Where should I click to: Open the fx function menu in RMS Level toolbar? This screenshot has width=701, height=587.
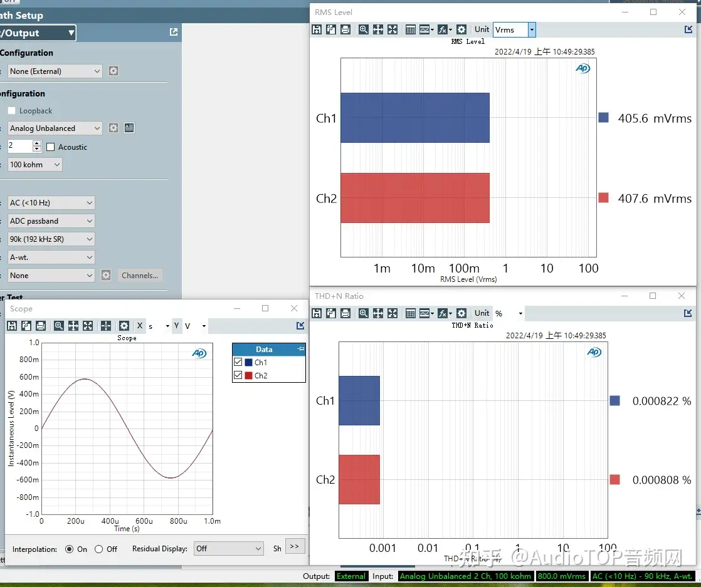[x=445, y=29]
